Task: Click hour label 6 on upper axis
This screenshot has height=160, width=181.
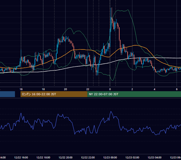Action: click(x=177, y=89)
